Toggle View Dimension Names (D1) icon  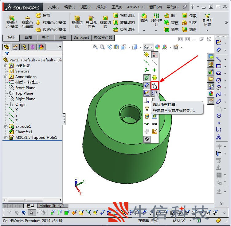tap(155, 124)
